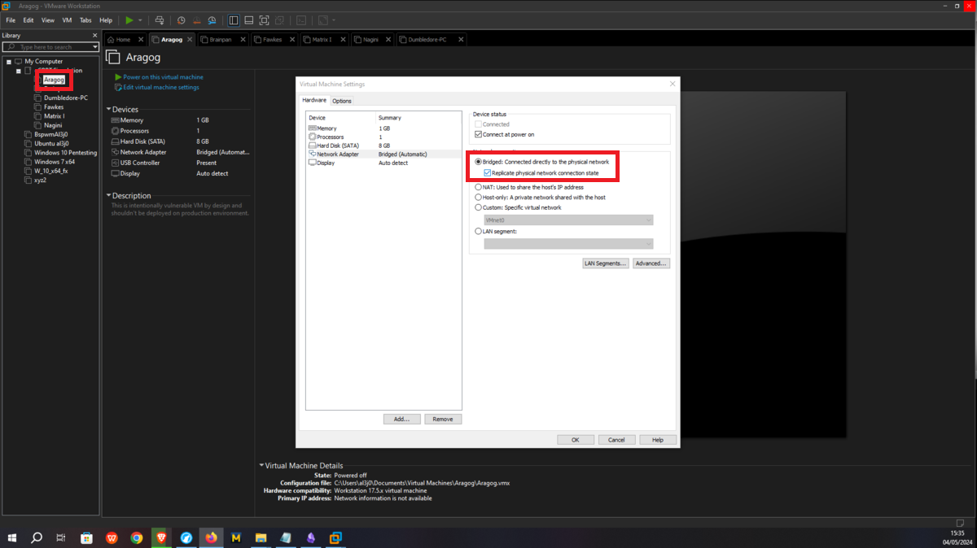Collapse the Devices section

coord(108,109)
